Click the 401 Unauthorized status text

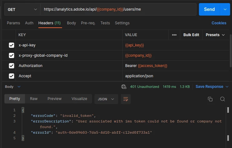[x=145, y=87]
